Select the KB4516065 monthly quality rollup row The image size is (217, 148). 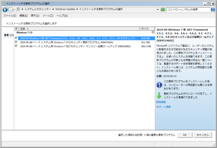86,46
